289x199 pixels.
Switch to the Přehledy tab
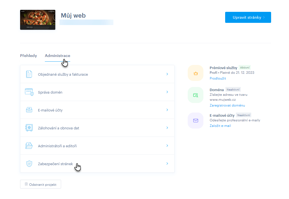pos(28,56)
